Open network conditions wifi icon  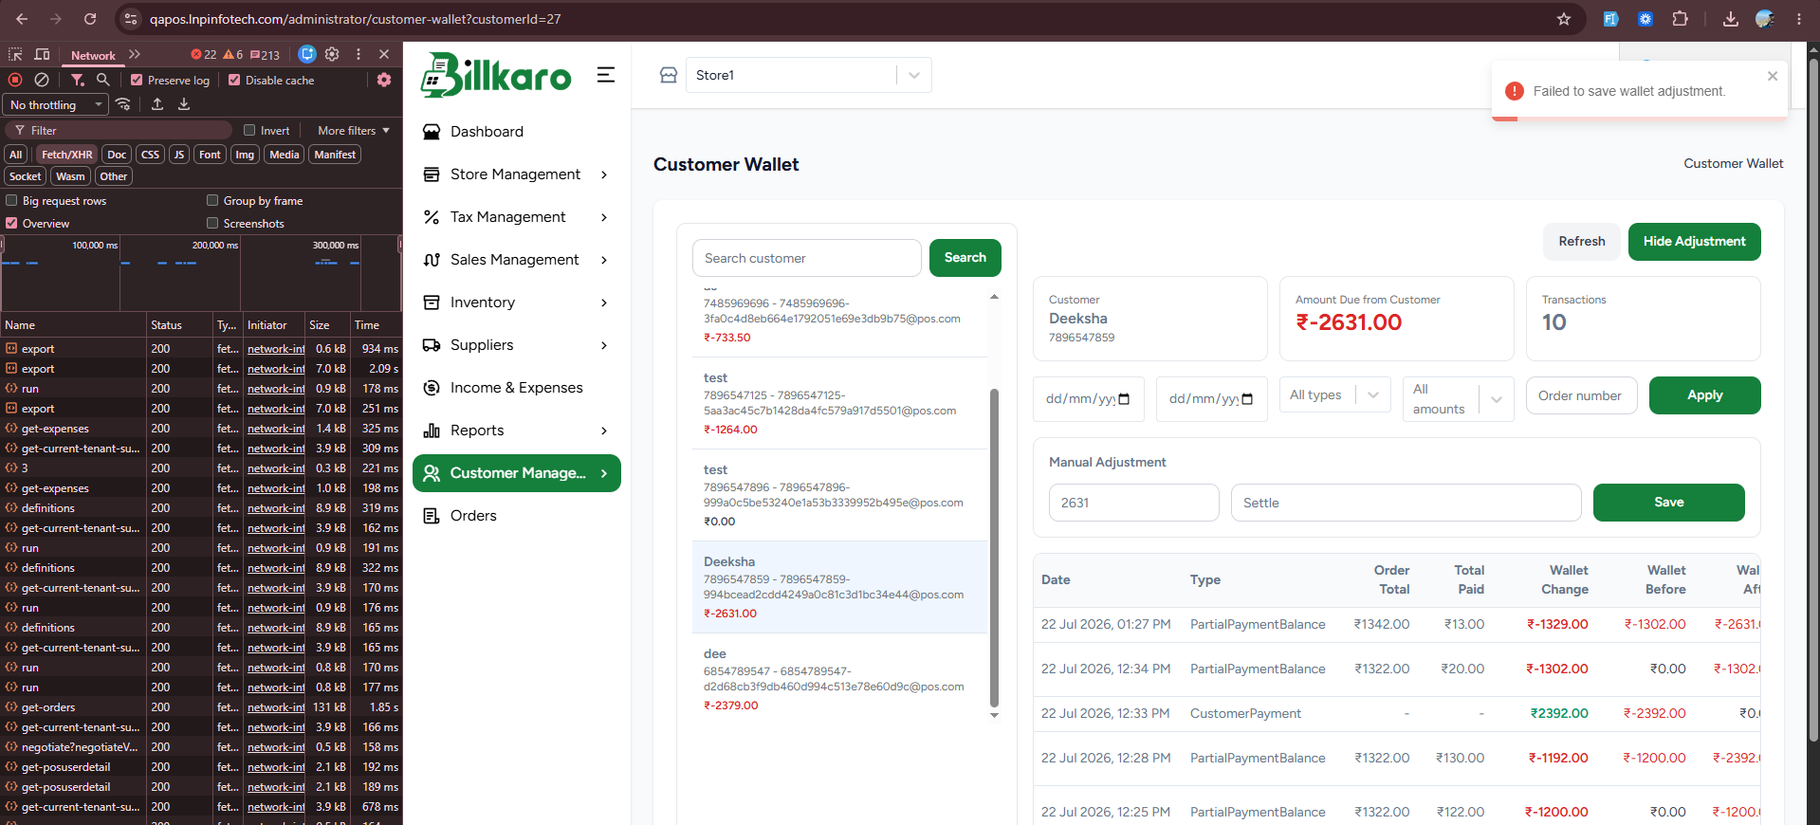tap(123, 104)
